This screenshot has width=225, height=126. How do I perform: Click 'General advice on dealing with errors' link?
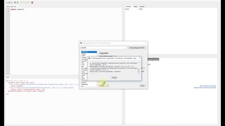pos(205,87)
